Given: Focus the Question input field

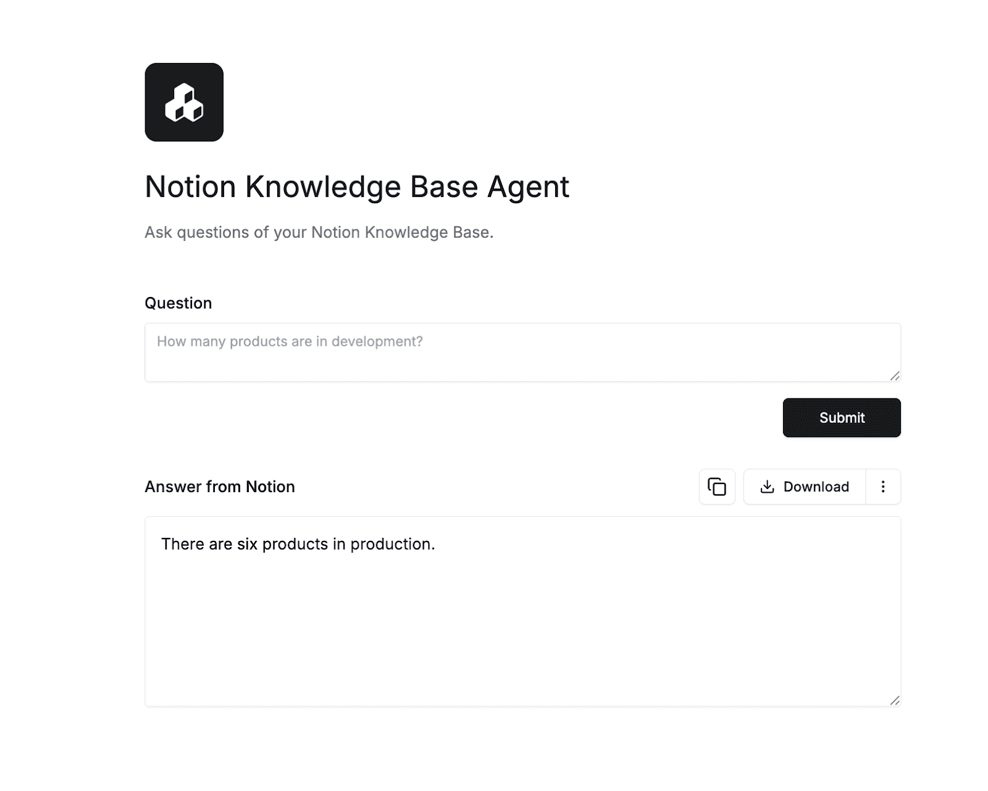Looking at the screenshot, I should tap(522, 352).
